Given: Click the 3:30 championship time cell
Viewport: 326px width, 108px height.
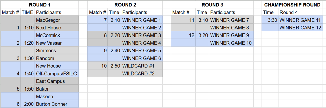Looking at the screenshot, I should 270,20.
